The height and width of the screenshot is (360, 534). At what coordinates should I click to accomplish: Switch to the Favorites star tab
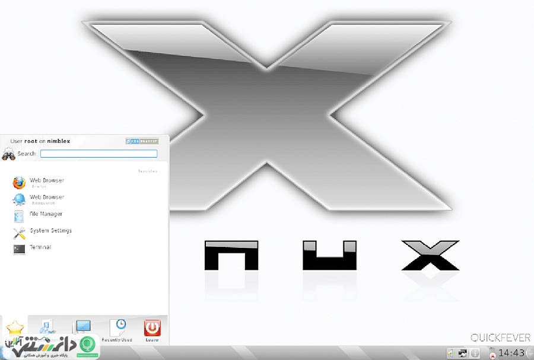(x=14, y=329)
